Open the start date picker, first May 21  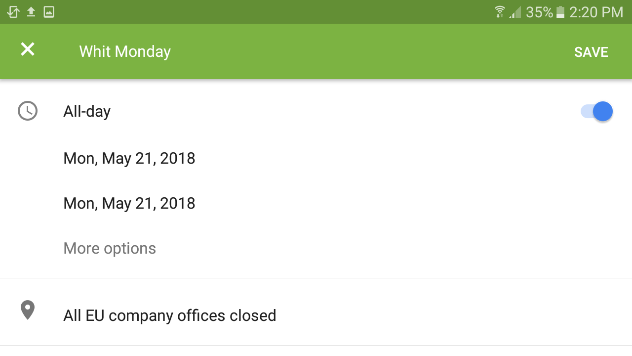pos(129,158)
